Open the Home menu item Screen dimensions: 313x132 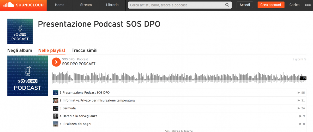tap(60, 5)
